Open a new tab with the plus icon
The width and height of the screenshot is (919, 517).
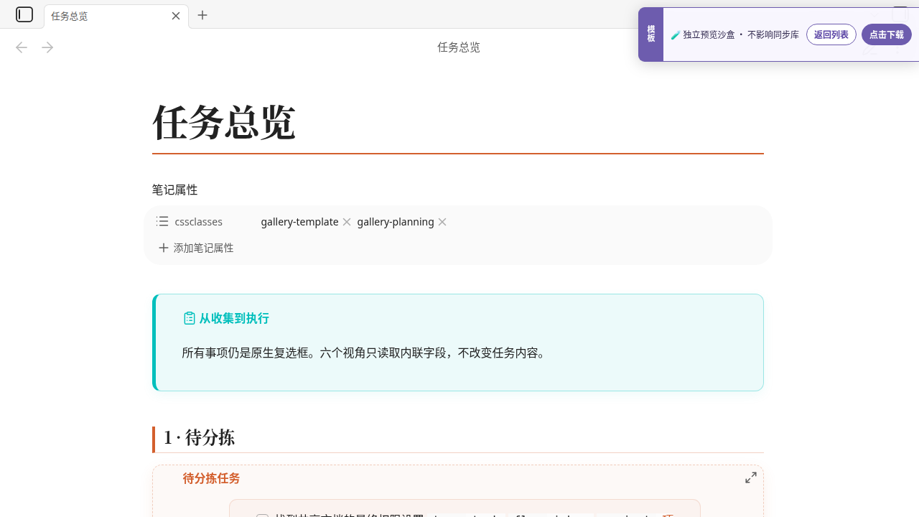coord(202,15)
